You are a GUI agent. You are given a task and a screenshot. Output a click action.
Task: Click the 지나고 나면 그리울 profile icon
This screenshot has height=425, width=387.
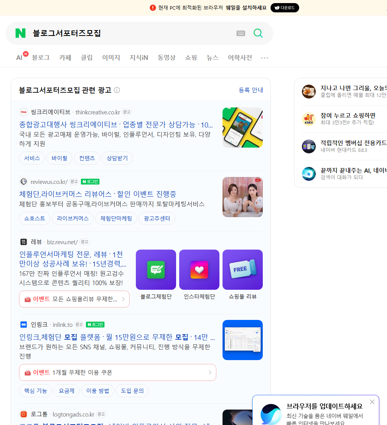(309, 91)
